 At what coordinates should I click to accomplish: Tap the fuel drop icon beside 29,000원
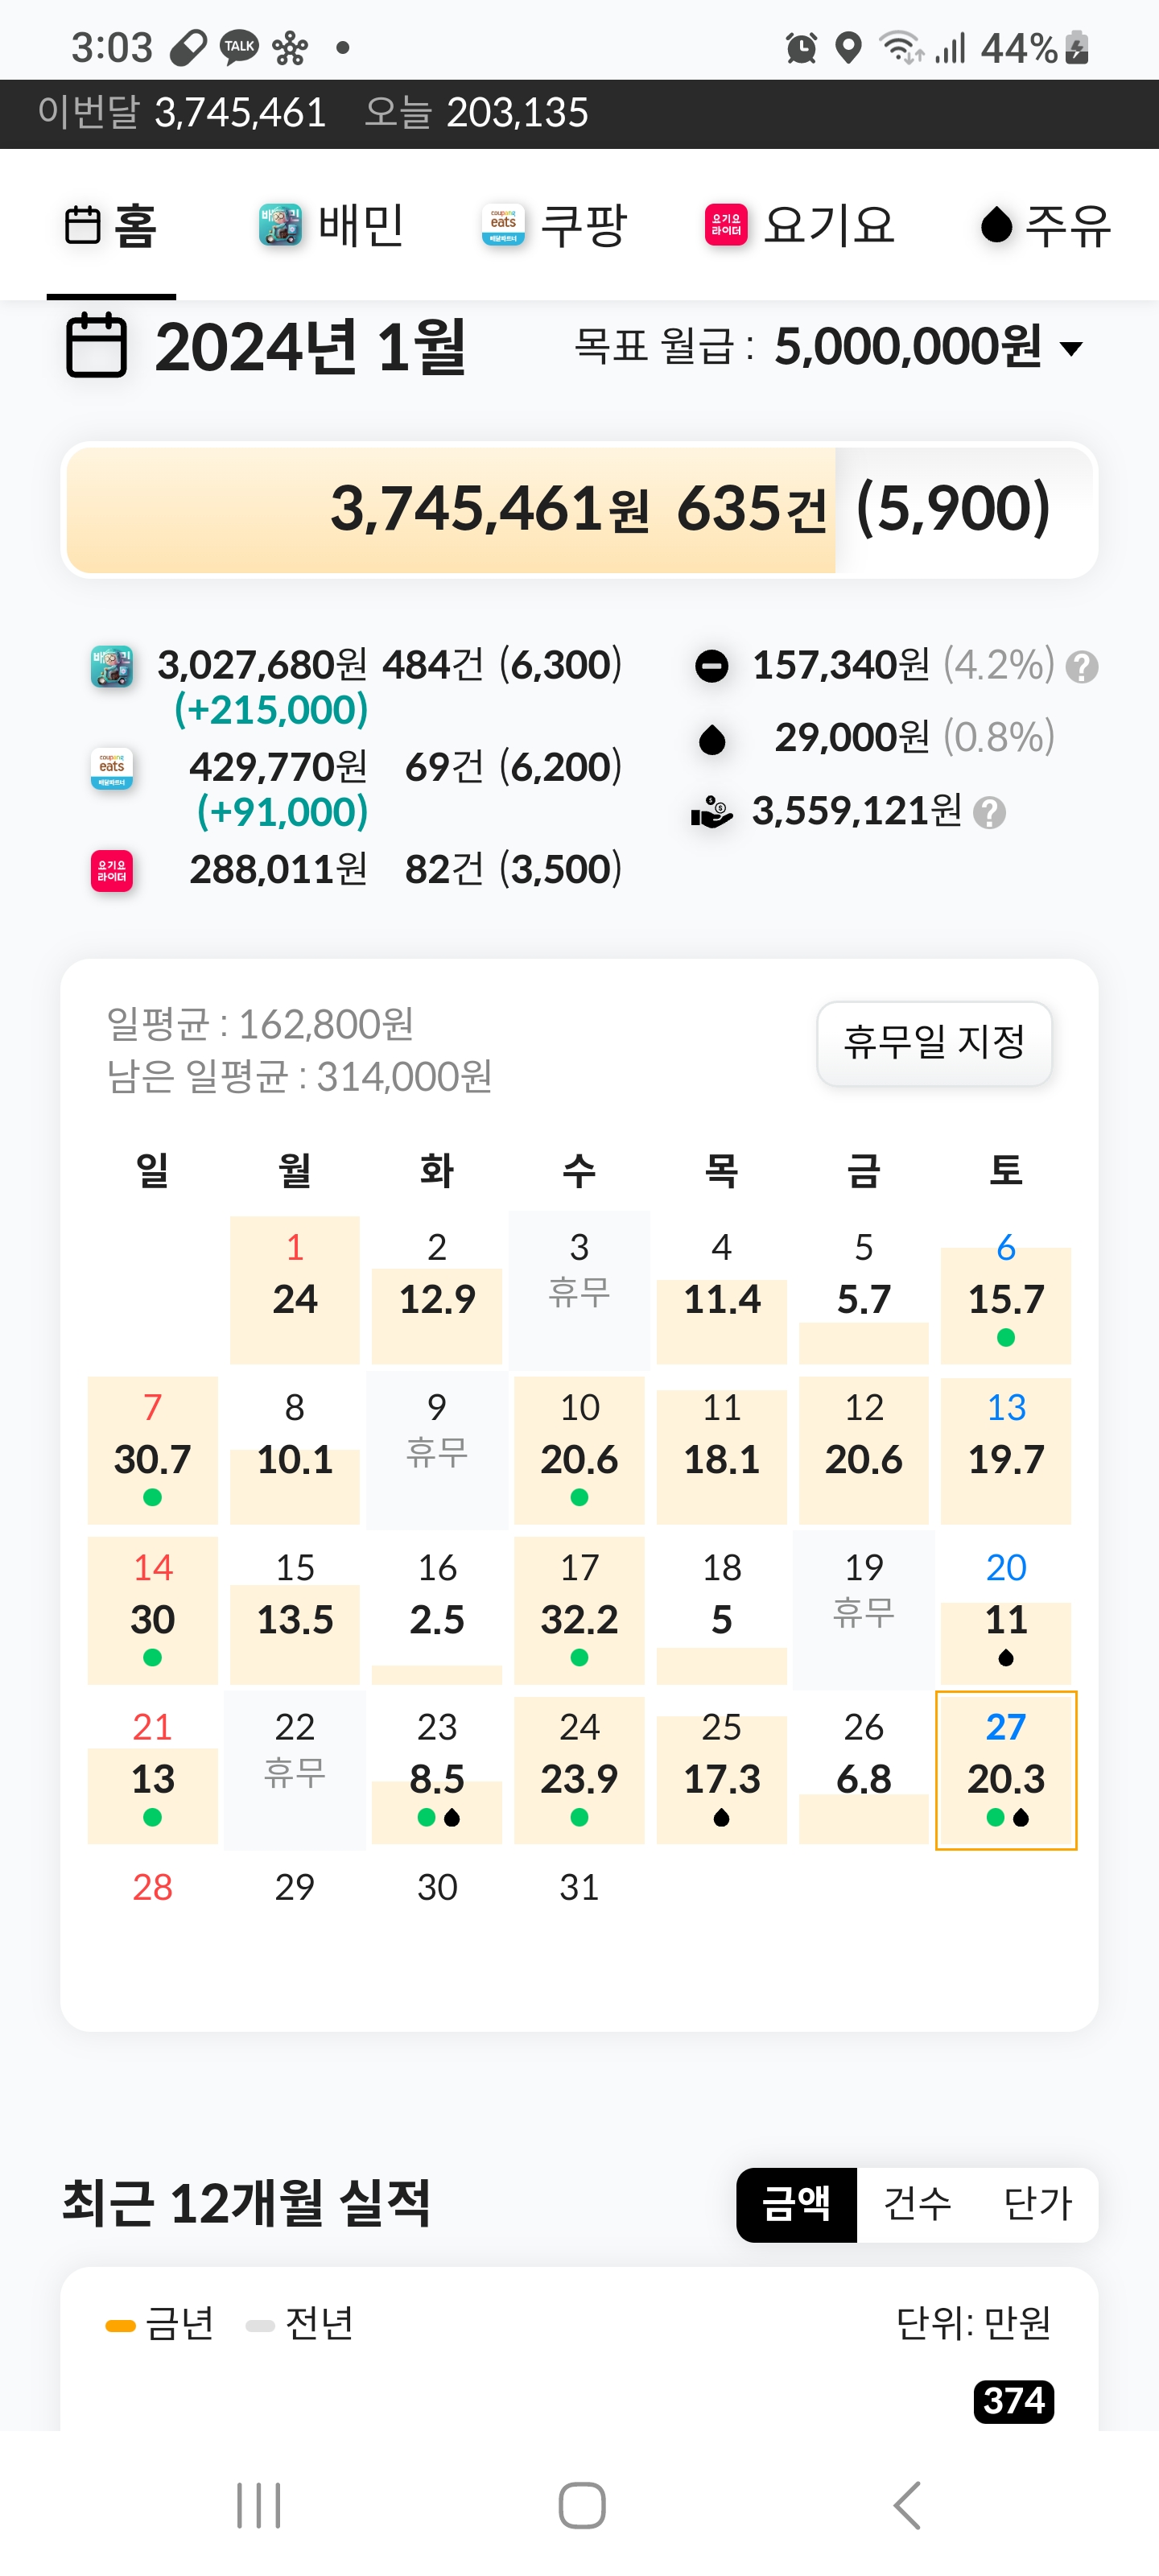(712, 740)
